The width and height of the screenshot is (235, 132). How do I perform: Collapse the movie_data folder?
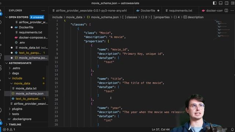coord(11,83)
